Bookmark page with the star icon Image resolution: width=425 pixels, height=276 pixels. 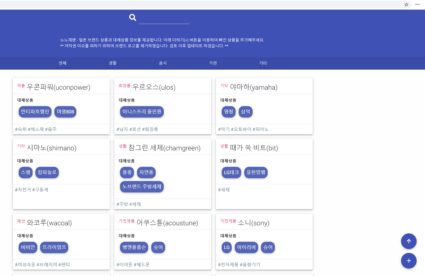[406, 4]
